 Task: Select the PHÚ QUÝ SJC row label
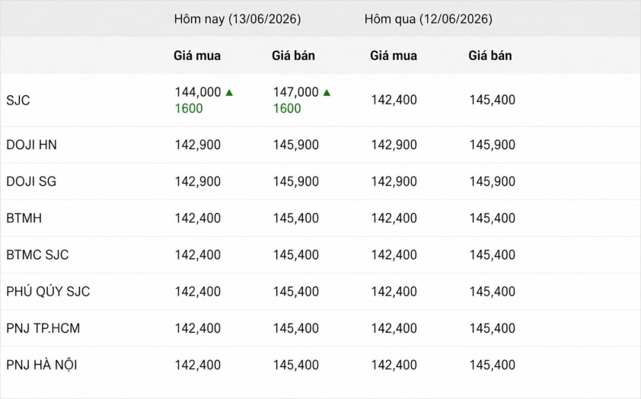(x=48, y=291)
